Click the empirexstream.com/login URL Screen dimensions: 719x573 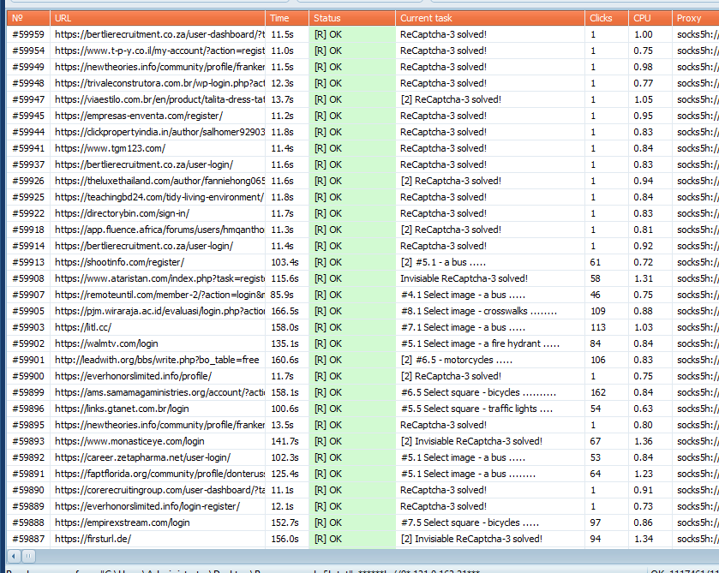coord(122,522)
